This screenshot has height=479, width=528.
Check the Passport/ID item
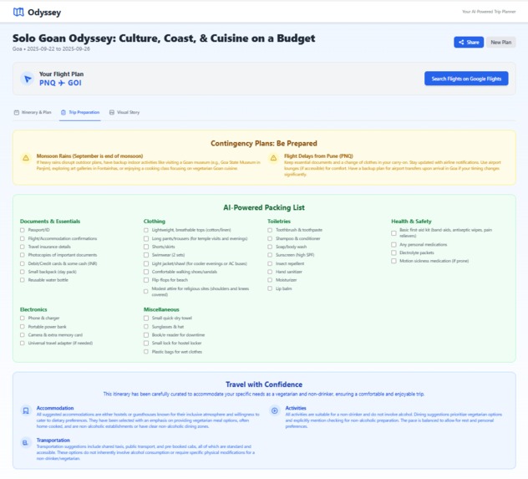tap(23, 230)
